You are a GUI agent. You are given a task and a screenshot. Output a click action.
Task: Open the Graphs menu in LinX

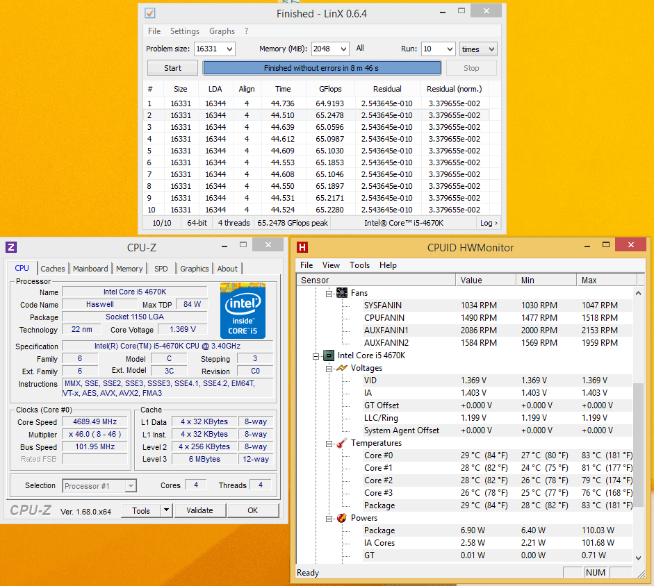pyautogui.click(x=222, y=31)
